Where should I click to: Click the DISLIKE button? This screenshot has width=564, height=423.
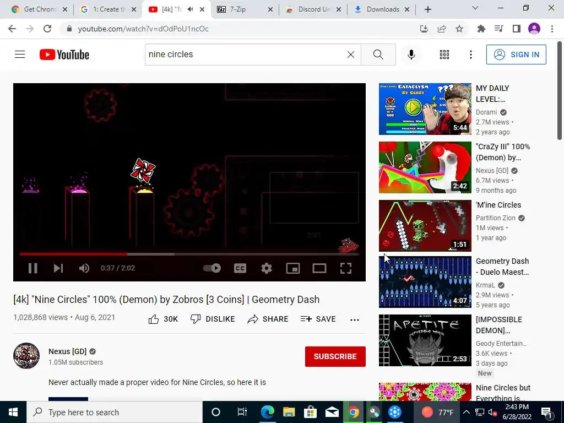(x=213, y=319)
